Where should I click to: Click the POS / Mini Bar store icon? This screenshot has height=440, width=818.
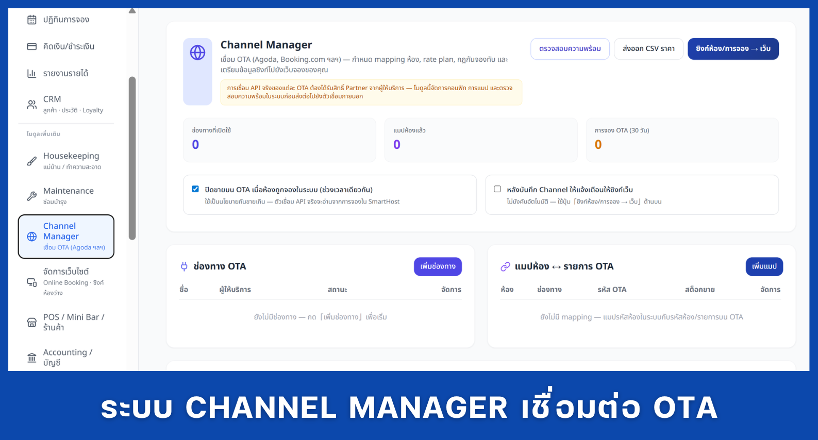tap(32, 323)
